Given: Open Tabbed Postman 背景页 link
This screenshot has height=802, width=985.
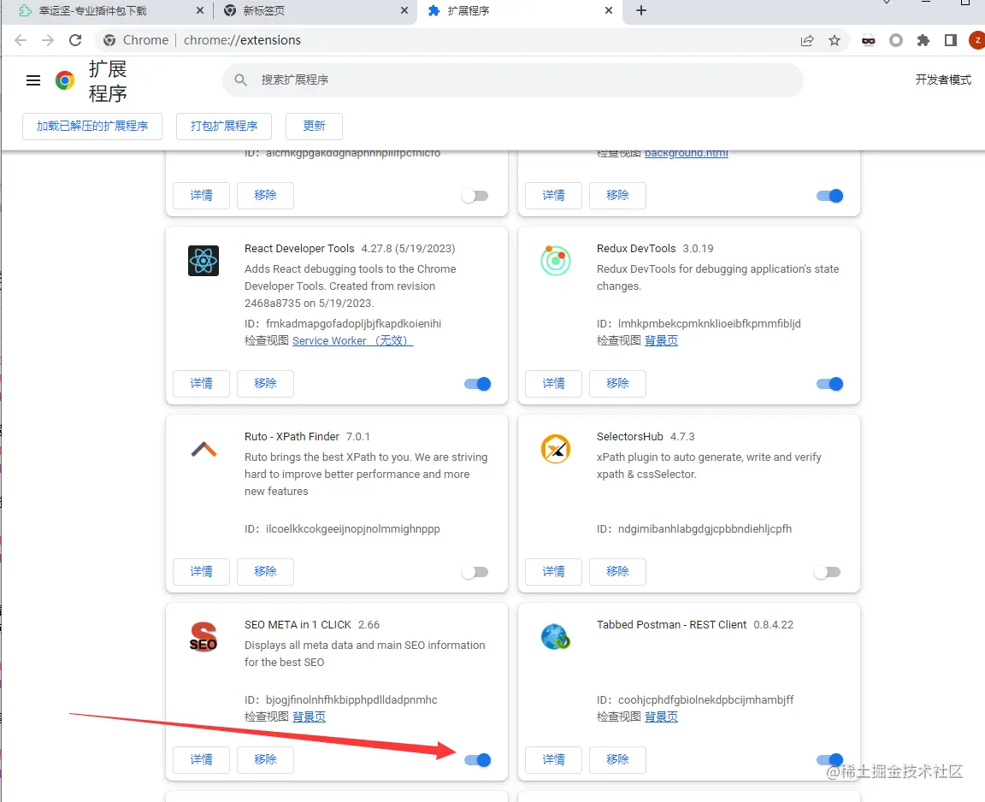Looking at the screenshot, I should tap(662, 717).
